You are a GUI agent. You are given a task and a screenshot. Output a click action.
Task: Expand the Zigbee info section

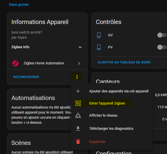(80, 47)
